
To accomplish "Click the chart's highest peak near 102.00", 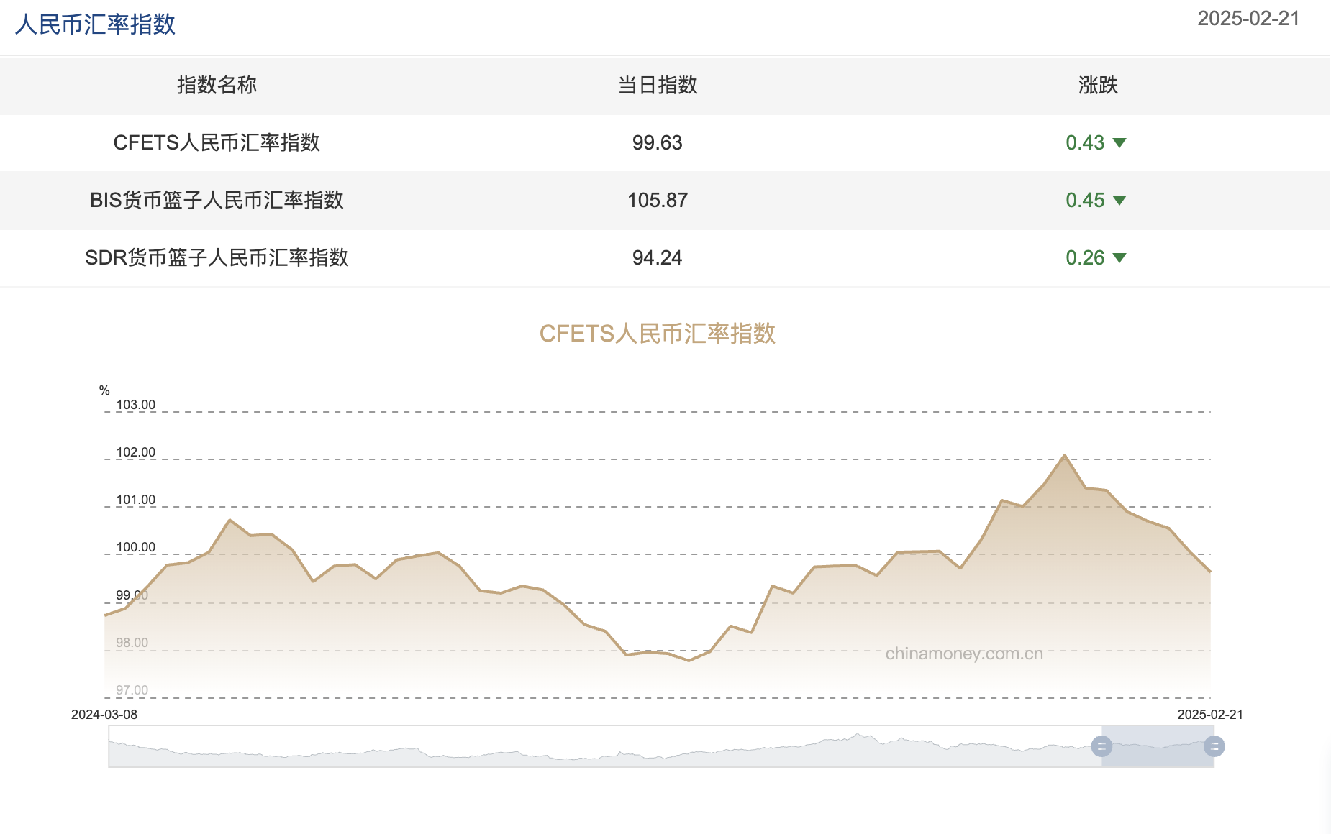I will [1064, 456].
